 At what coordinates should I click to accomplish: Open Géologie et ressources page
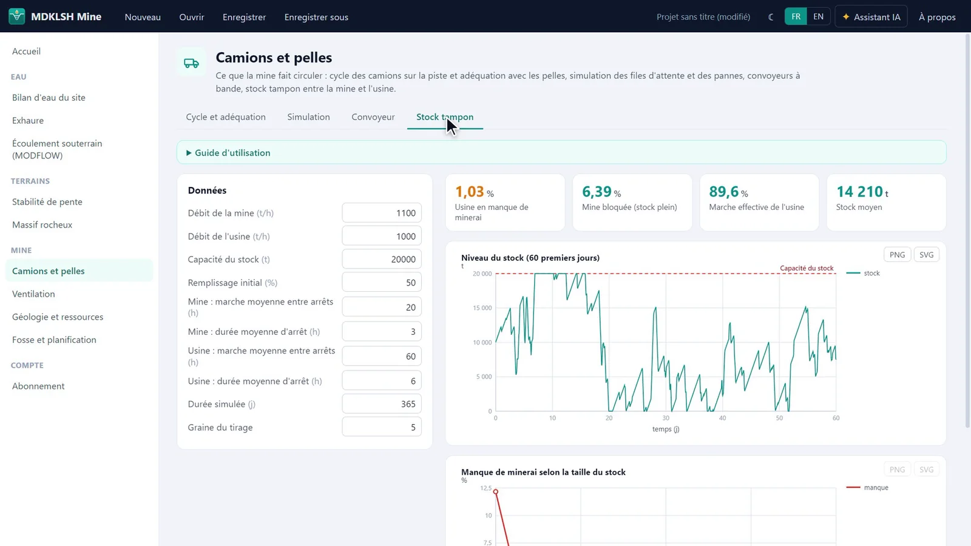click(79, 317)
